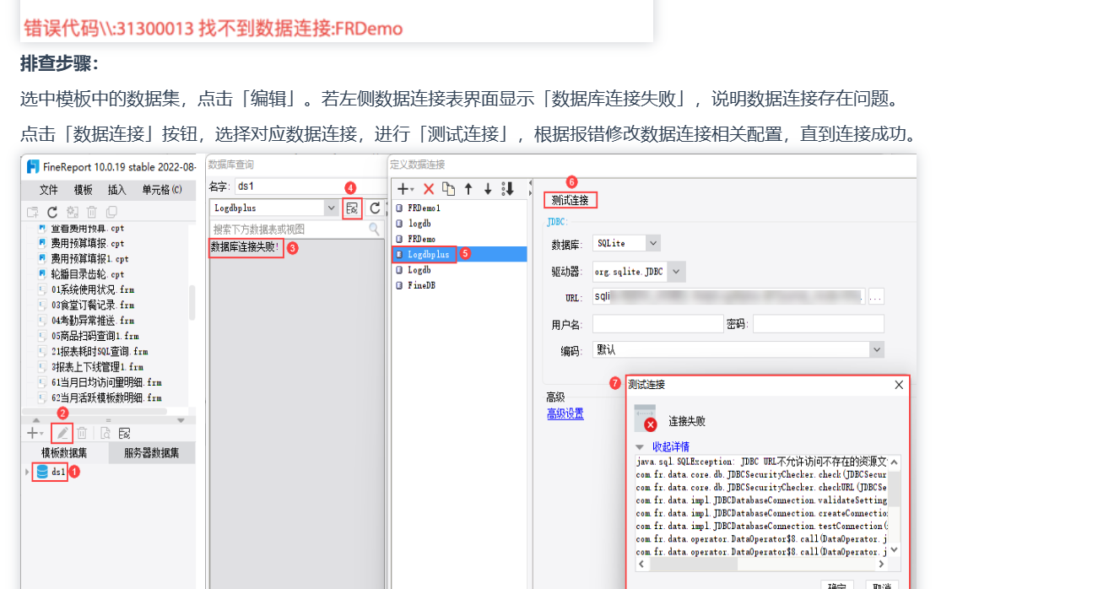
Task: Click error log vertical scrollbar down arrow
Action: [x=895, y=549]
